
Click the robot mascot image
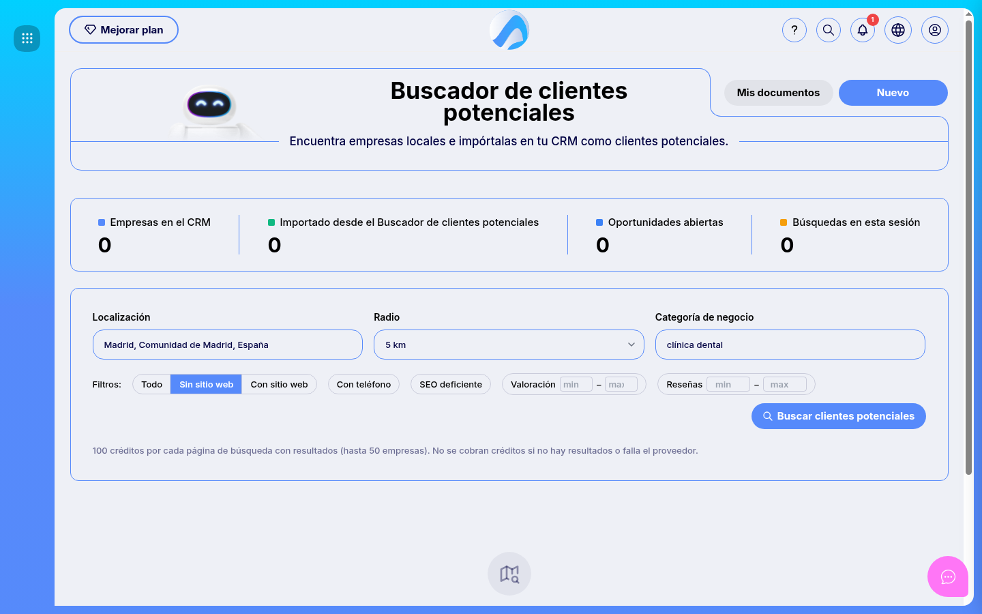(211, 111)
